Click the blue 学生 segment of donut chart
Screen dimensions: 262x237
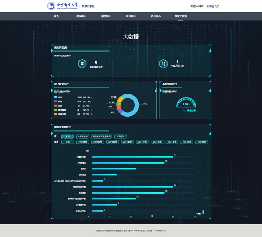(x=136, y=105)
